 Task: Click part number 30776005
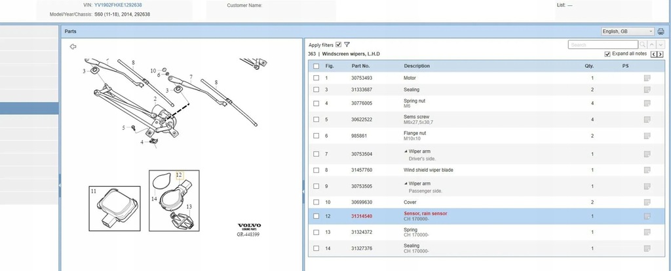click(362, 103)
